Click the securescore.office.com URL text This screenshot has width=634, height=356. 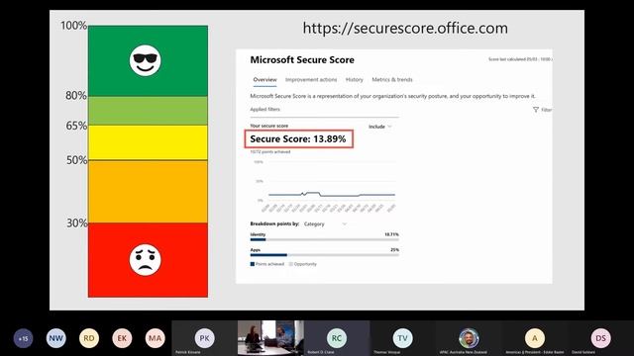point(405,29)
